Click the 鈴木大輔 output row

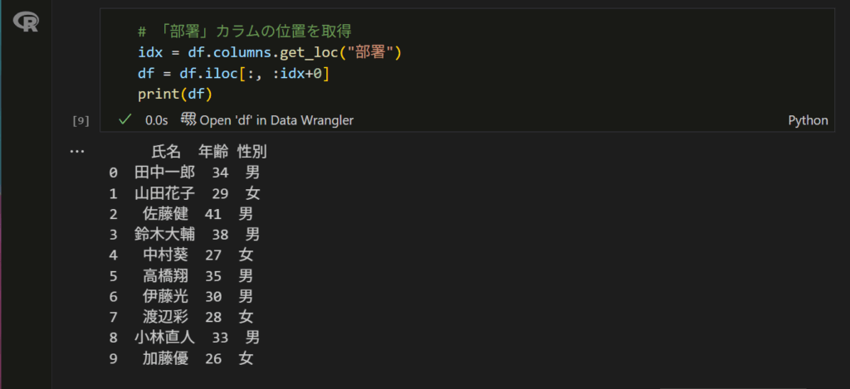coord(184,235)
